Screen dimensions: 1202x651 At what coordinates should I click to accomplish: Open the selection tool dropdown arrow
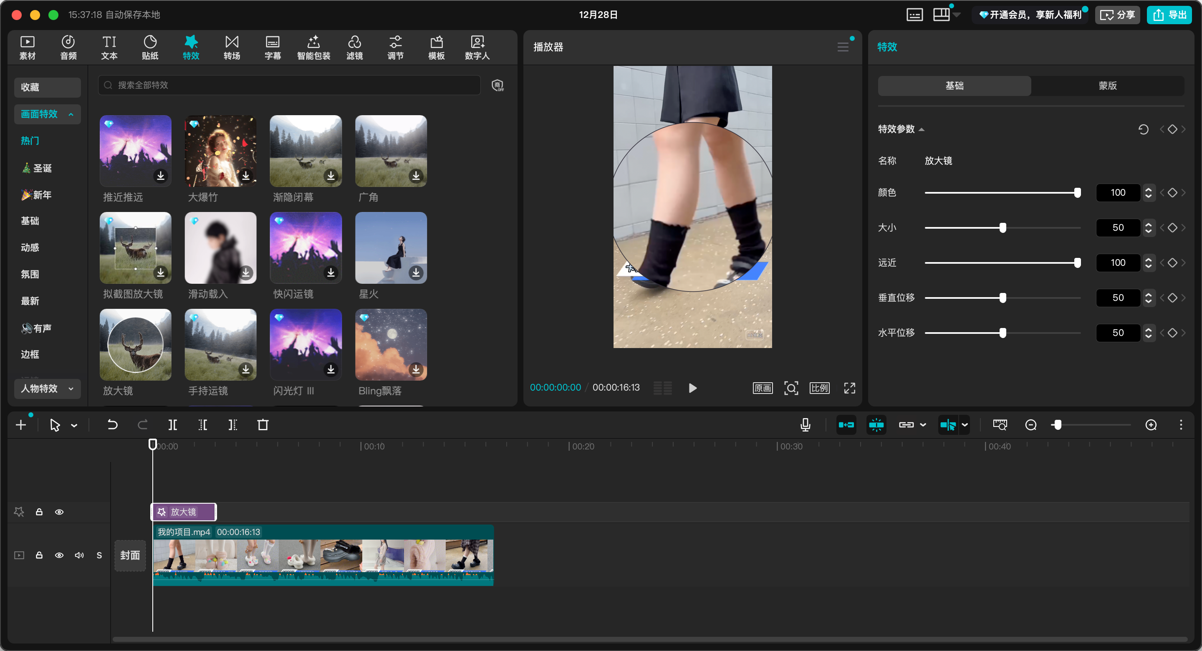[x=74, y=425]
